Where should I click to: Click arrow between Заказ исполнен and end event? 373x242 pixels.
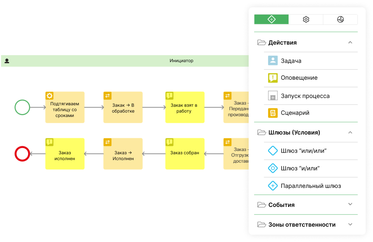click(38, 154)
